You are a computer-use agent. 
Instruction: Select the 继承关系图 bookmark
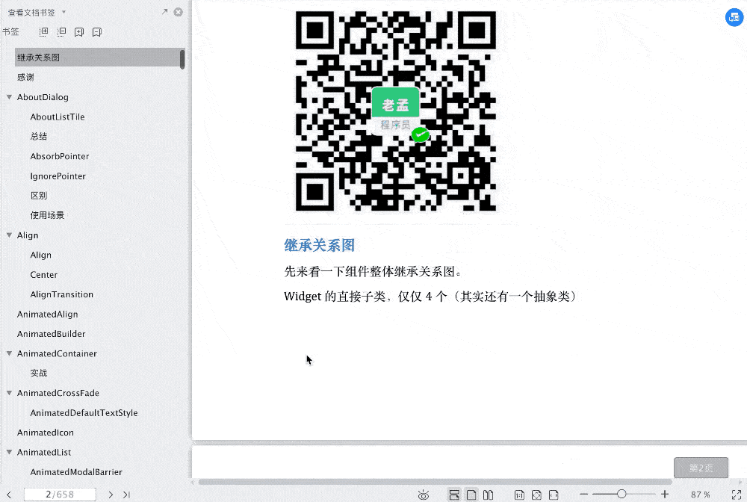(97, 58)
